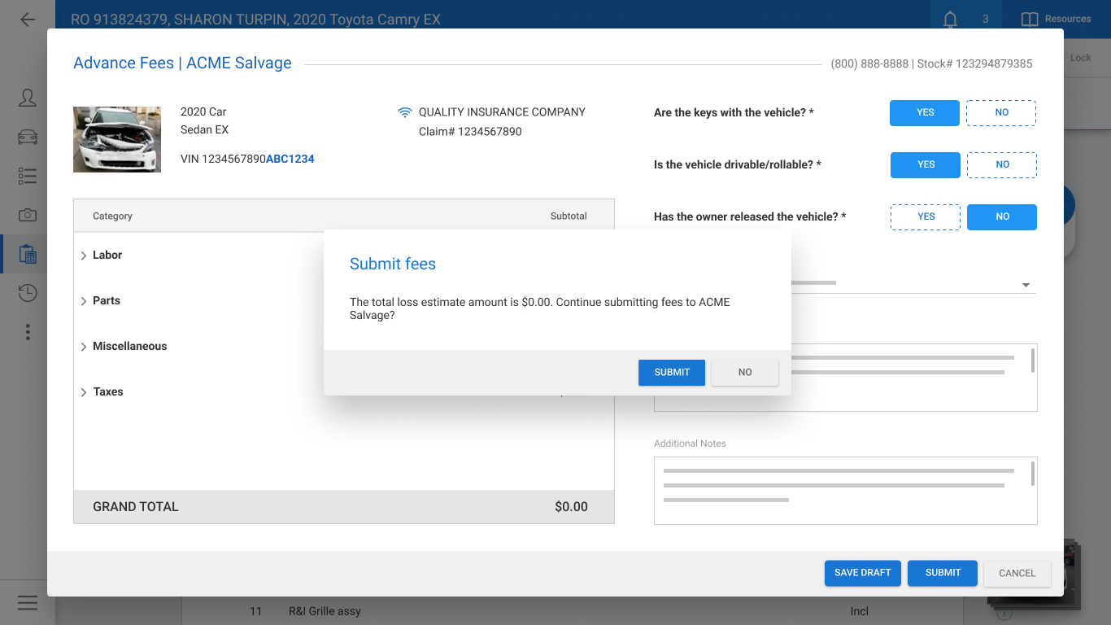1111x625 pixels.
Task: Click the upper notes text area scrollbar
Action: tap(1033, 361)
